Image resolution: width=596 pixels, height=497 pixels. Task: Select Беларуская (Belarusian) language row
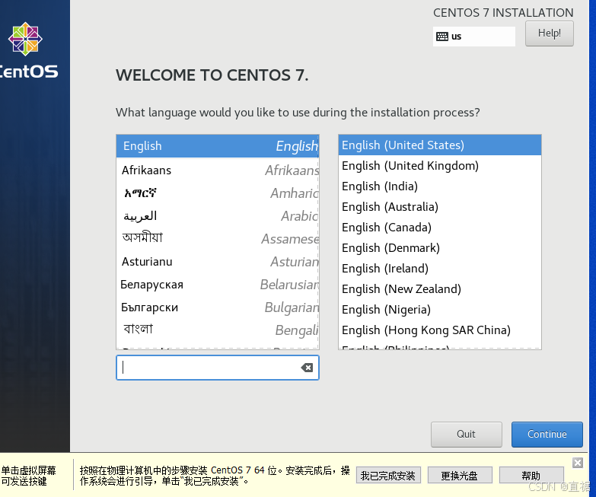[218, 284]
